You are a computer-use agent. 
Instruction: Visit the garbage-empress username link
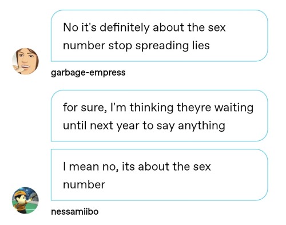tap(88, 73)
